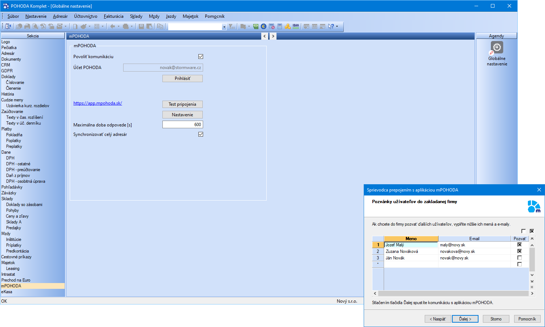The height and width of the screenshot is (327, 545).
Task: Check the invite box for Ján Novák
Action: pyautogui.click(x=520, y=258)
